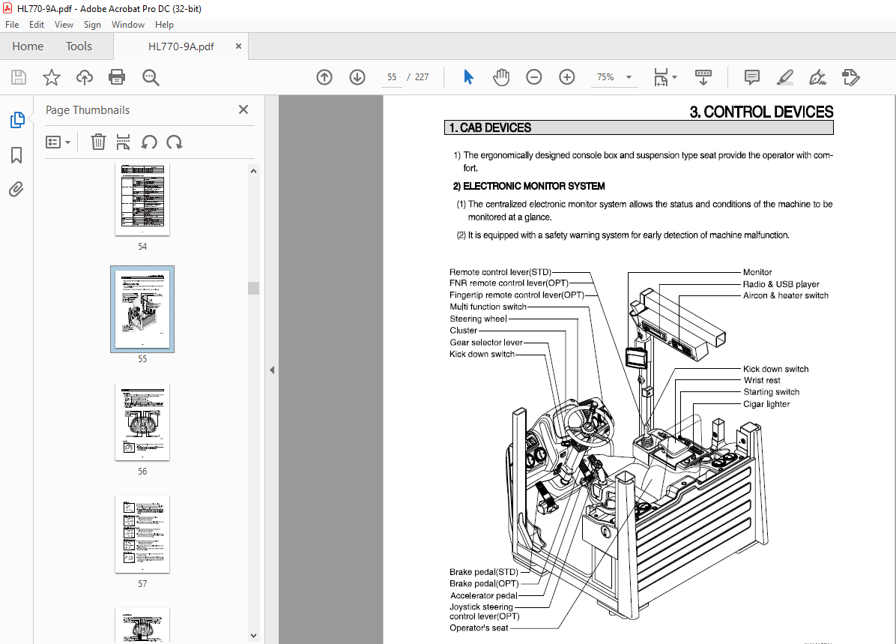Open thumbnail options dropdown menu

[x=58, y=142]
